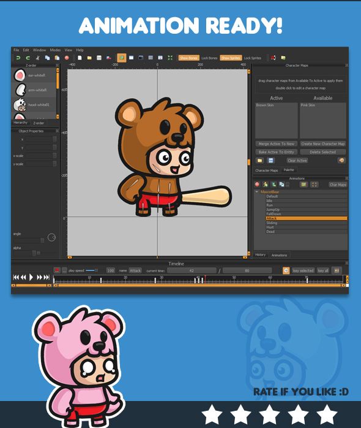Click the key all button
The width and height of the screenshot is (361, 428).
(323, 270)
